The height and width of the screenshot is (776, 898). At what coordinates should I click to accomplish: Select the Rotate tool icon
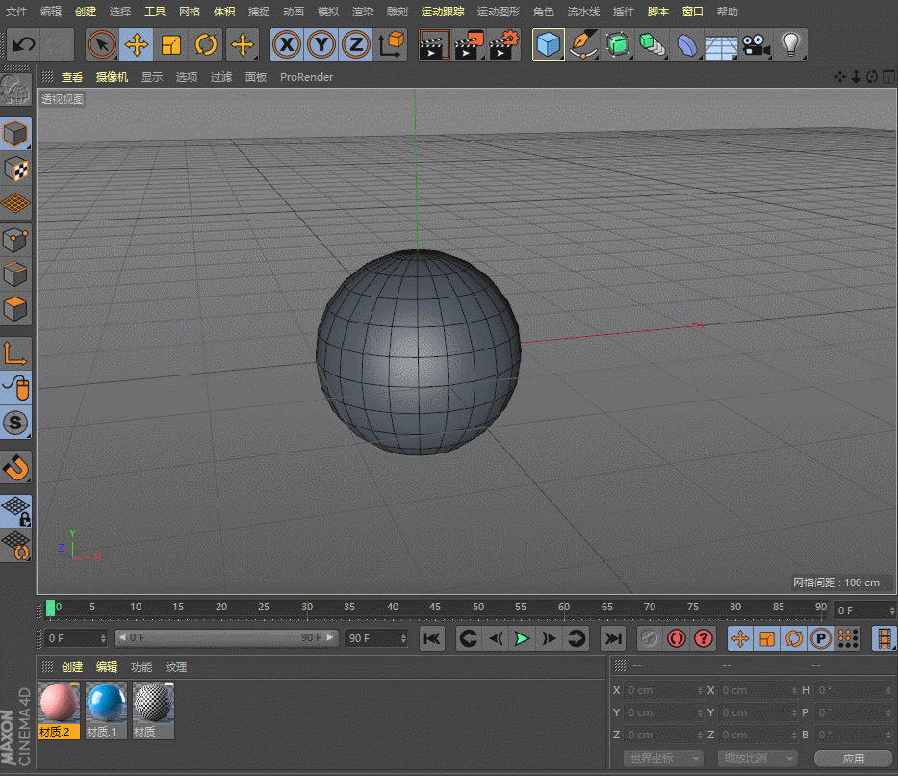[206, 44]
